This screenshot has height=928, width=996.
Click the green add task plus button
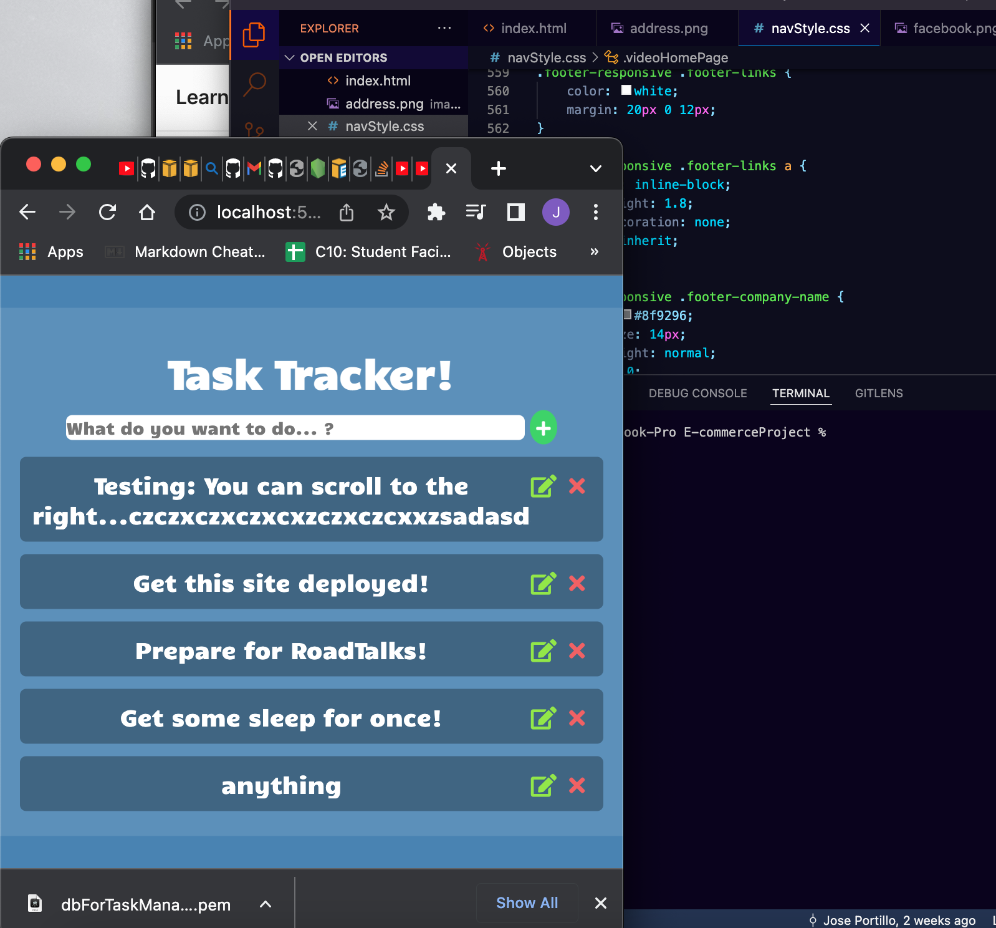543,428
